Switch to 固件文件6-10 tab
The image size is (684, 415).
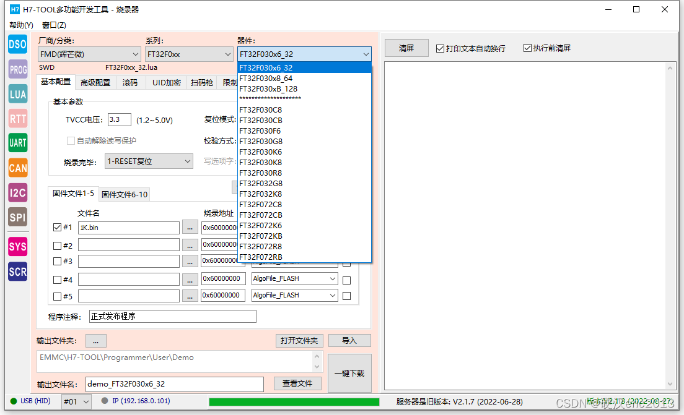125,195
